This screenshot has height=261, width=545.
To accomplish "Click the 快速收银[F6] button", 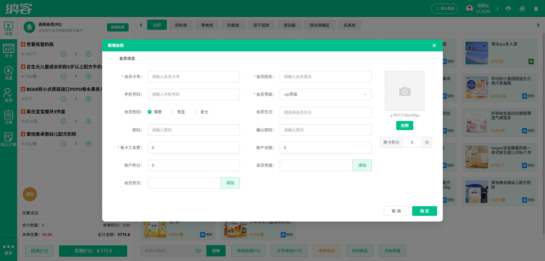I will point(248,251).
